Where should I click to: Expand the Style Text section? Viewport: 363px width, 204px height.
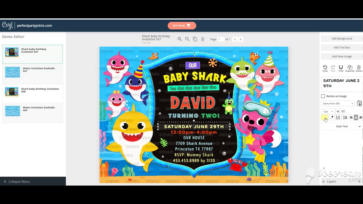[342, 126]
